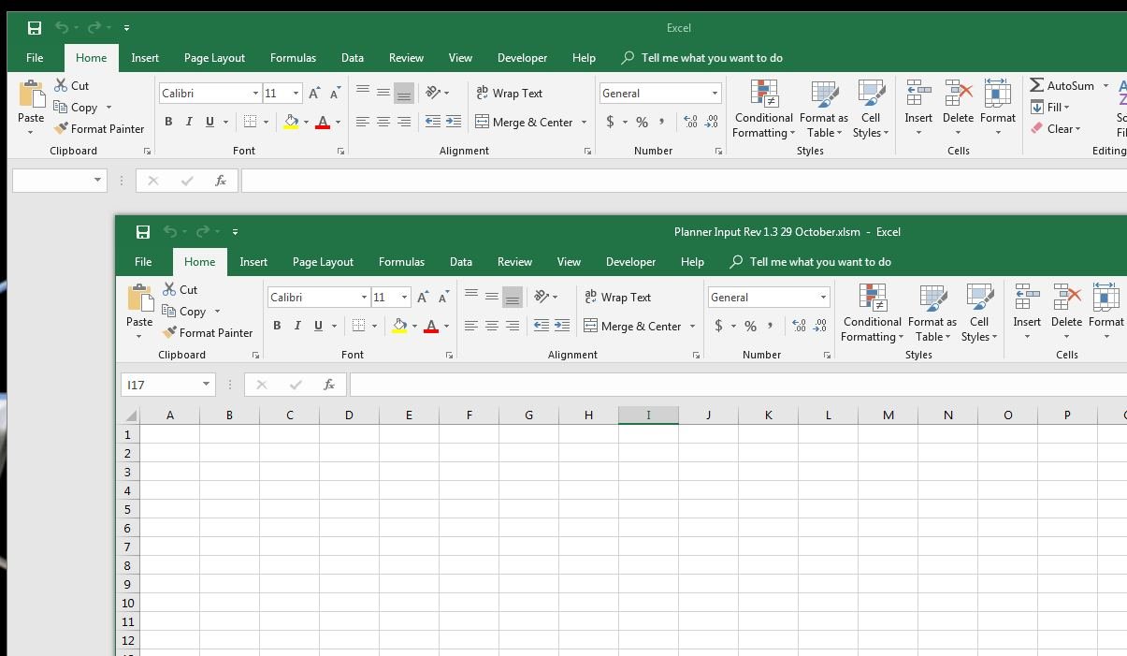Expand Name Box dropdown showing I17
This screenshot has width=1127, height=656.
206,385
